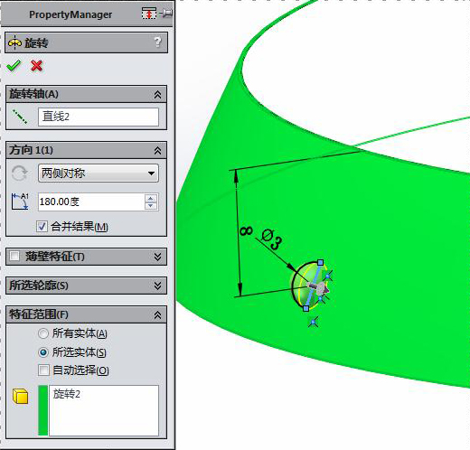This screenshot has width=470, height=450.
Task: Click the 180.00度 angle input field
Action: click(91, 202)
